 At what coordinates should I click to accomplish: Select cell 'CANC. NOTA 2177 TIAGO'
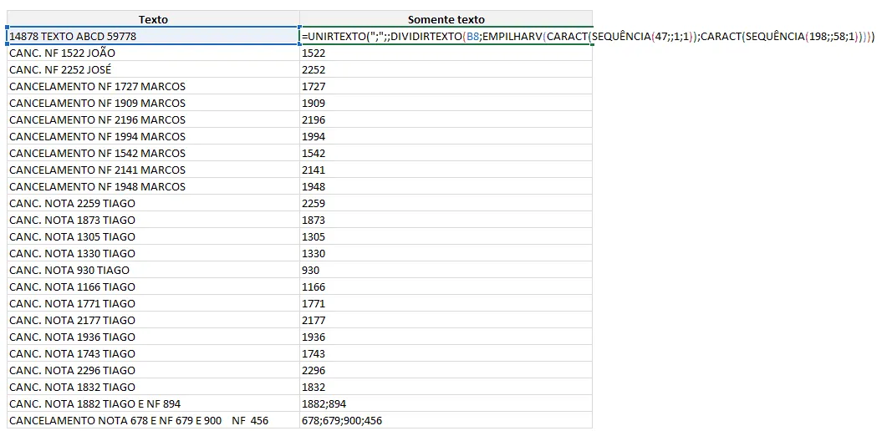coord(153,320)
